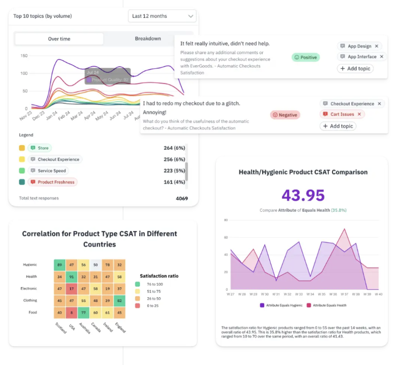409x365 pixels.
Task: Click the chat icon on Store legend tag
Action: [x=33, y=148]
